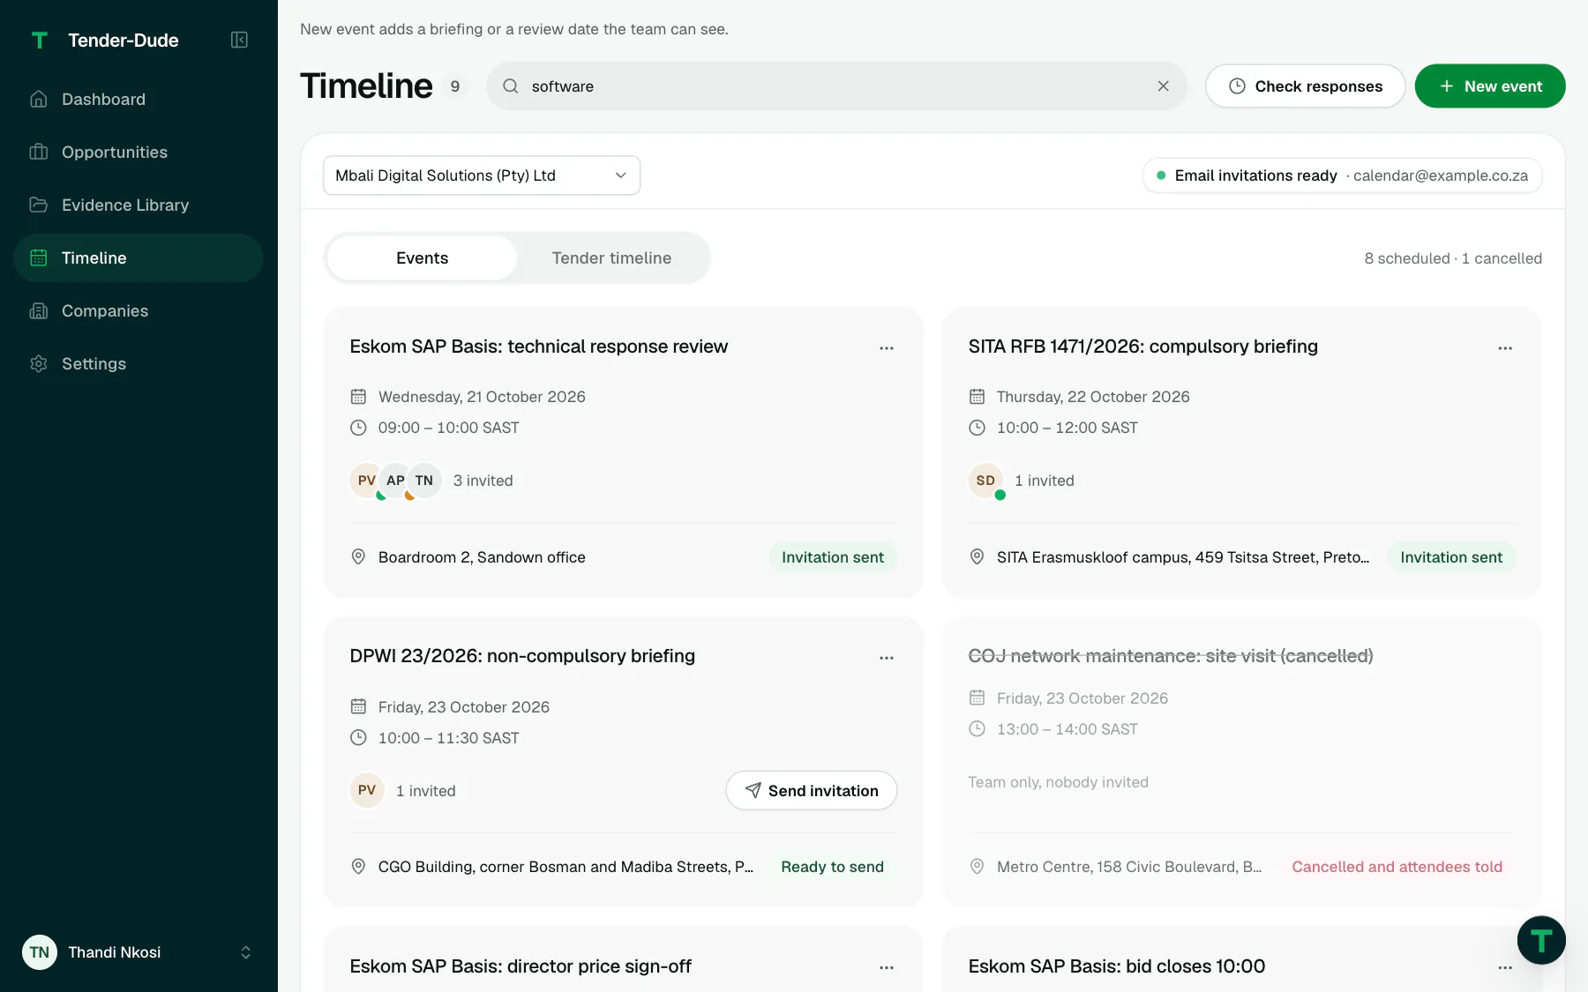This screenshot has height=992, width=1588.
Task: Select Timeline in sidebar
Action: tap(139, 257)
